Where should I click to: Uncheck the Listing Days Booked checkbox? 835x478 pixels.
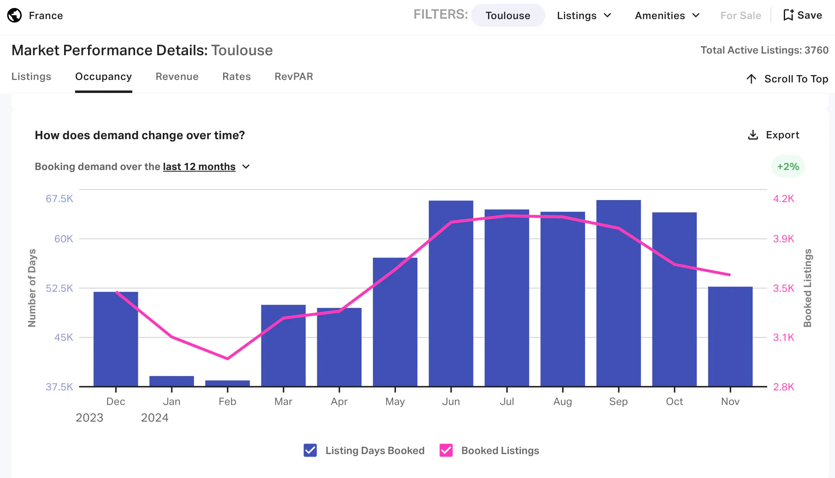310,450
